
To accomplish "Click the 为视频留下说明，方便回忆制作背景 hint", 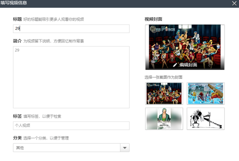I will 54,41.
